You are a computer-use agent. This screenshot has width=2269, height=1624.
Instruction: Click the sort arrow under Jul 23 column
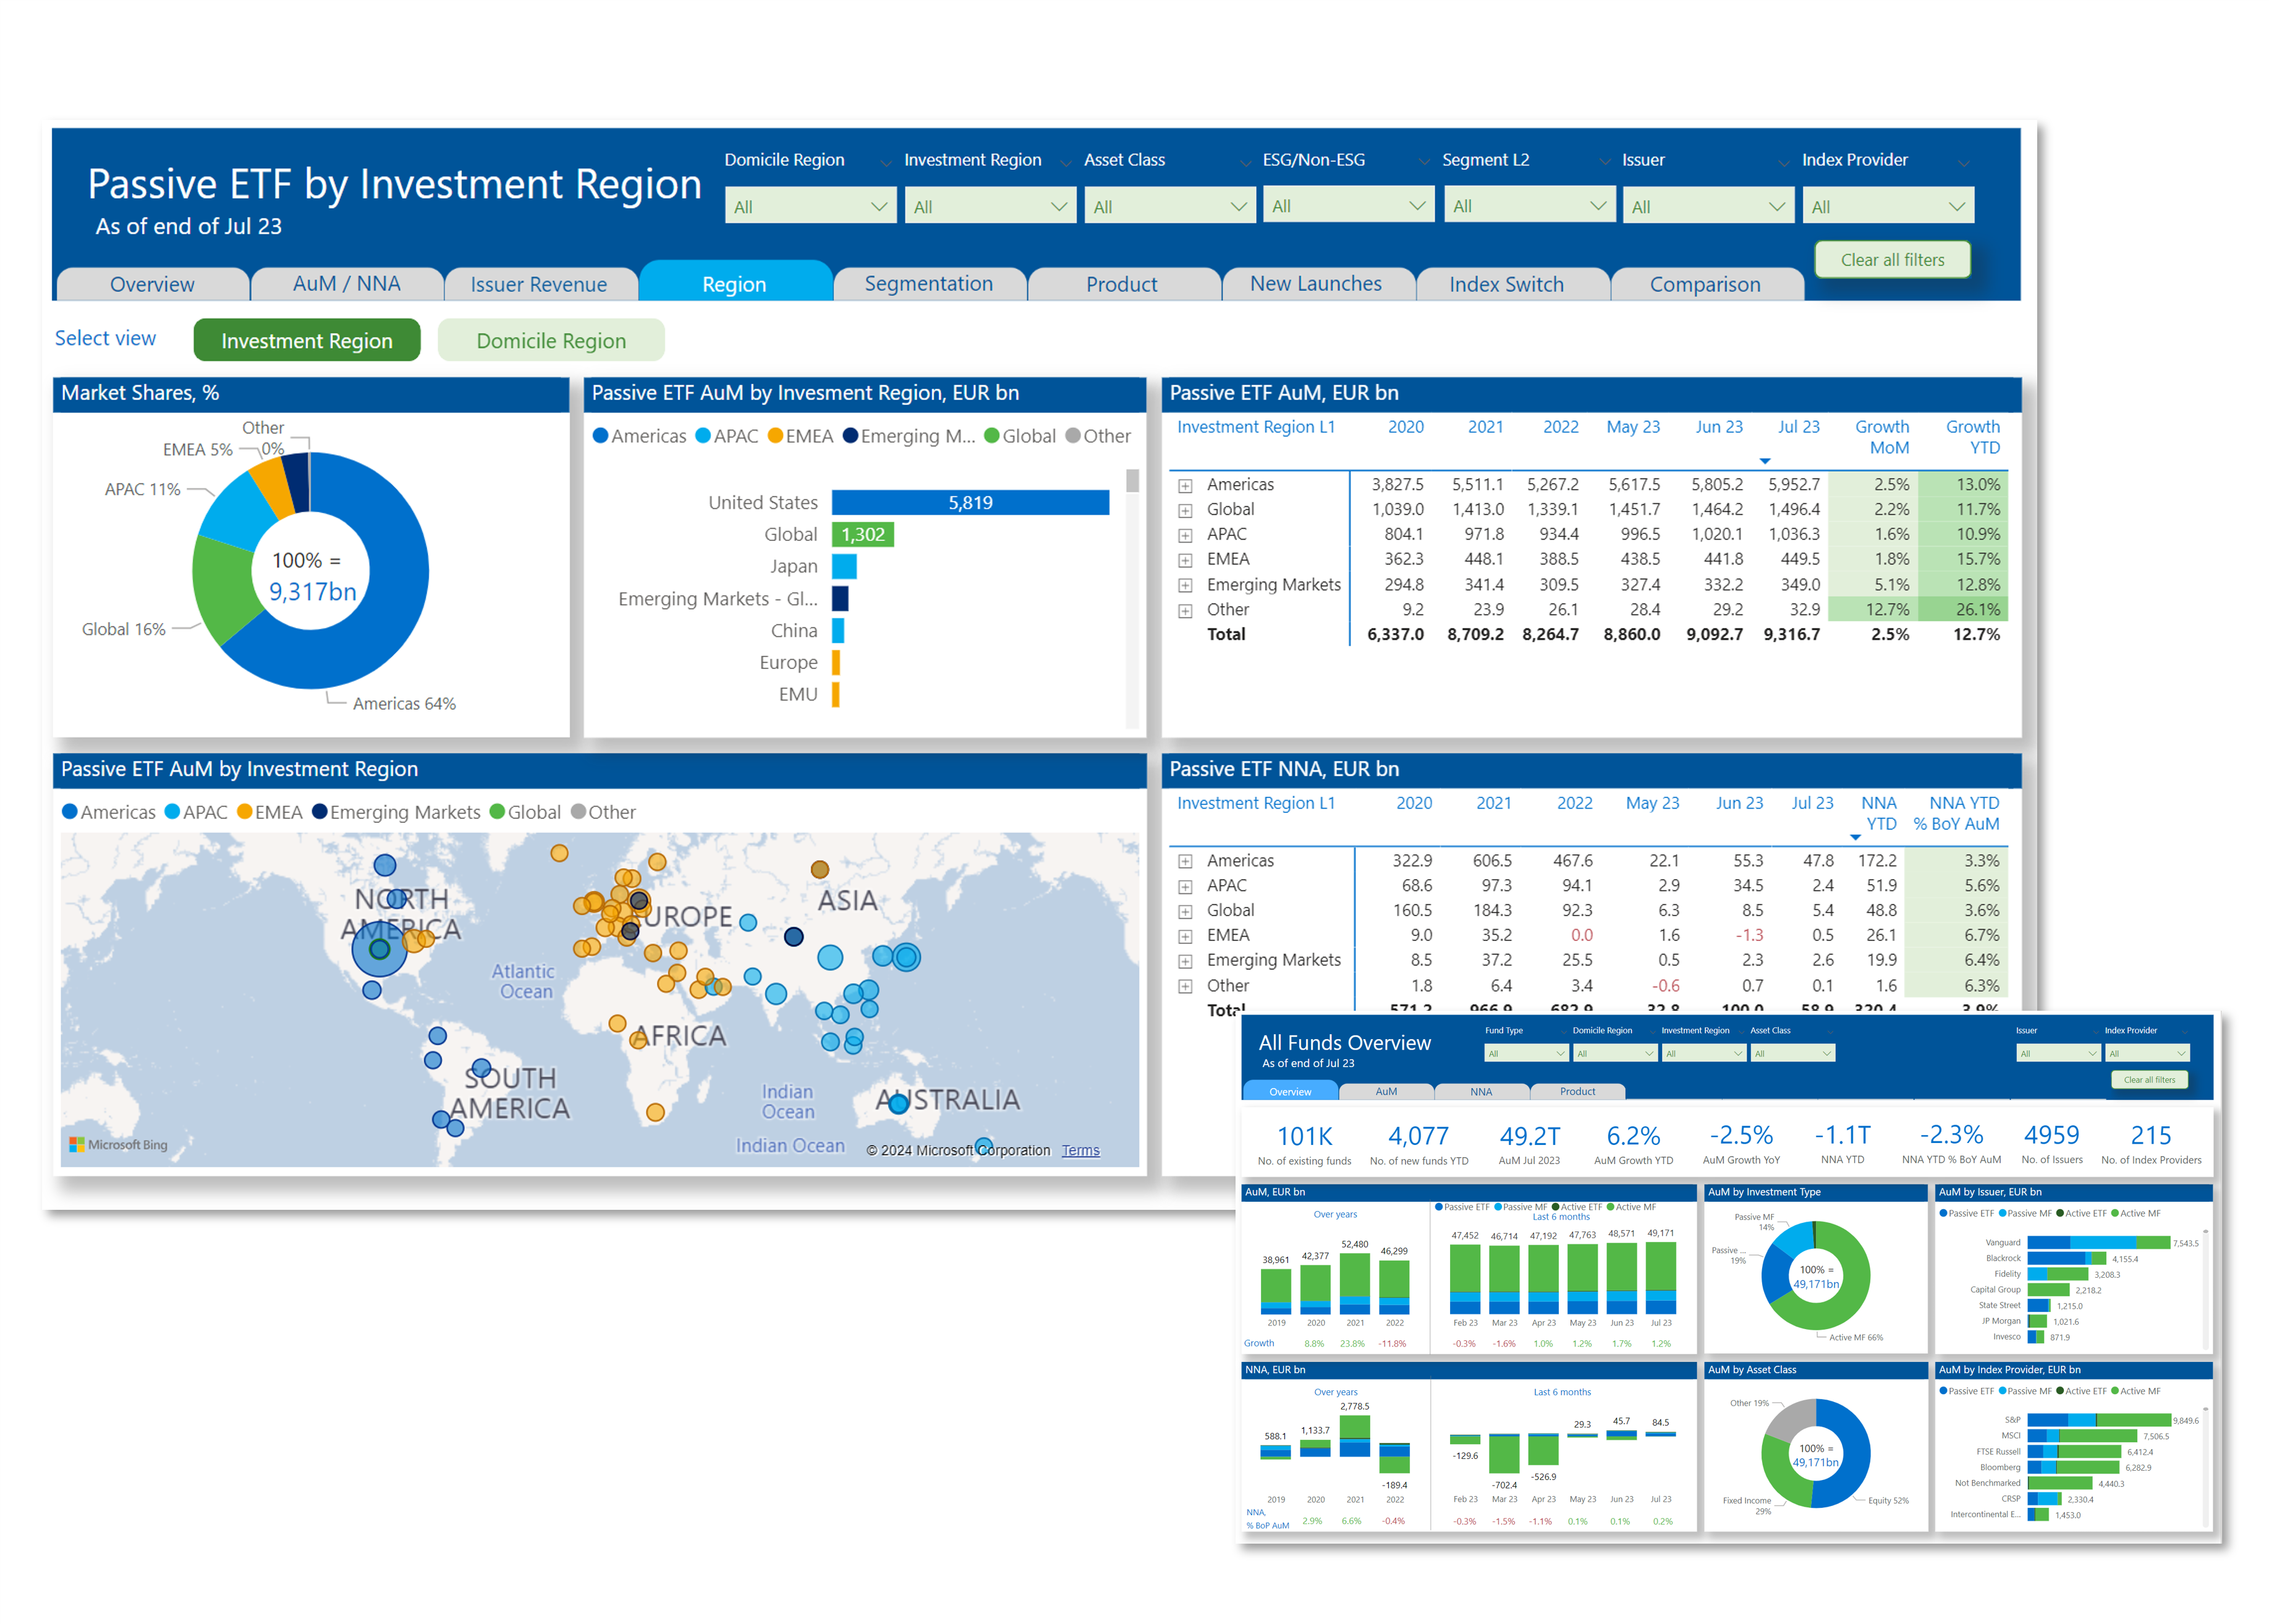[x=1764, y=461]
